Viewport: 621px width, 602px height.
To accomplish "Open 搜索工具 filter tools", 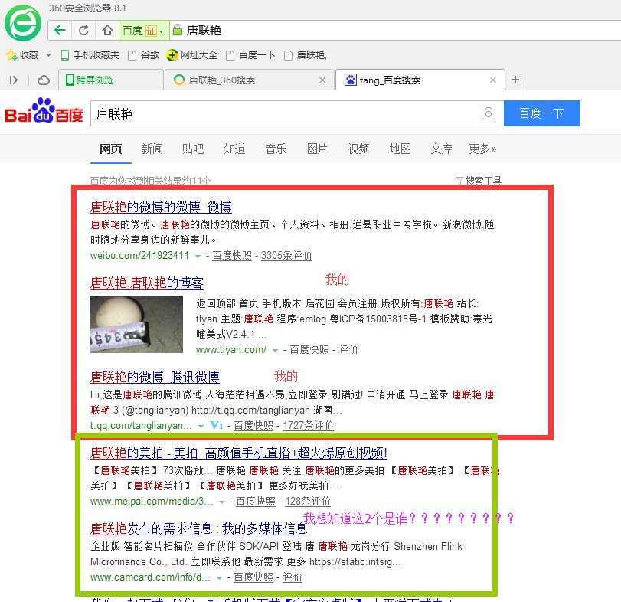I will tap(479, 181).
